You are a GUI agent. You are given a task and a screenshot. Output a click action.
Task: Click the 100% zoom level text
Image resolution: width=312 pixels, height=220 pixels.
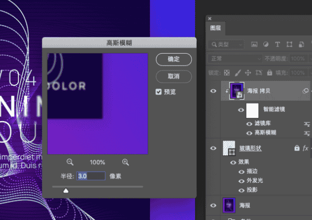tap(97, 162)
